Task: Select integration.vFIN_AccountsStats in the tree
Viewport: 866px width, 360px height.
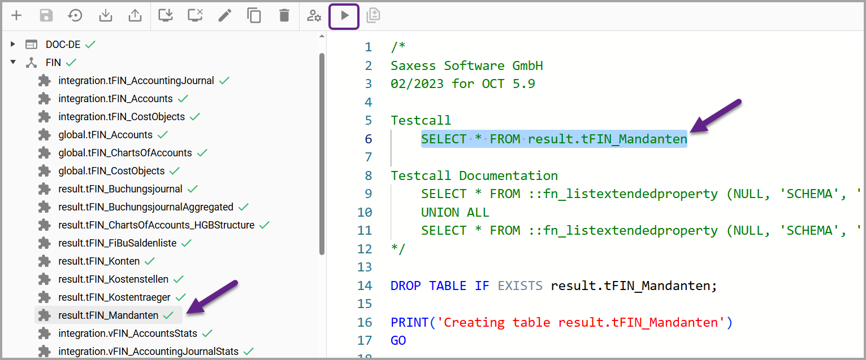Action: pos(127,333)
